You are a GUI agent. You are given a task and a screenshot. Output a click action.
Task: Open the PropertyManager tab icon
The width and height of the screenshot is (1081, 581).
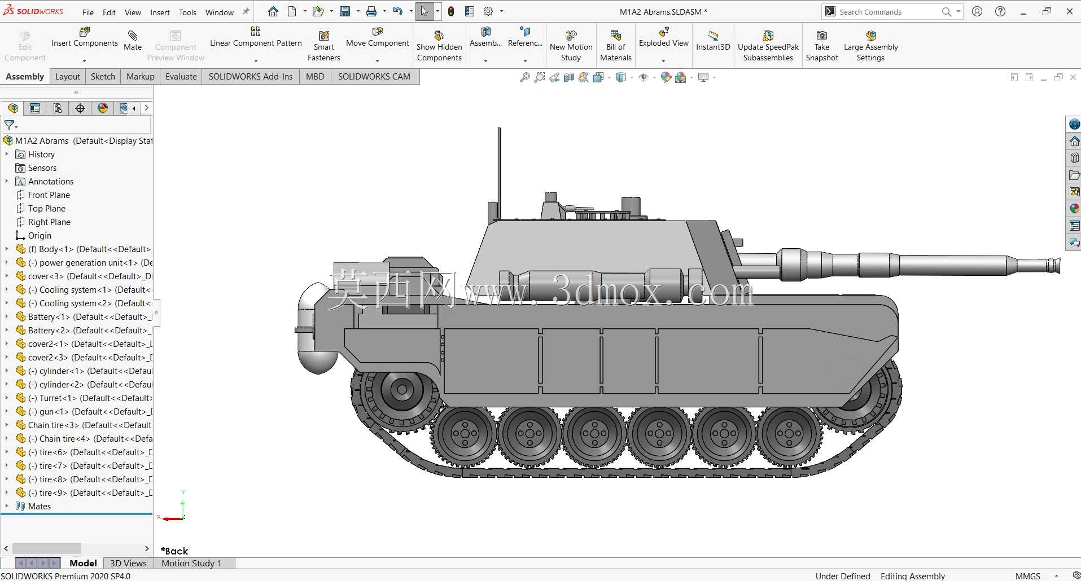click(x=35, y=108)
